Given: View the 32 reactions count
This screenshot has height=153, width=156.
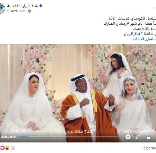Looking at the screenshot, I should click(x=13, y=148).
